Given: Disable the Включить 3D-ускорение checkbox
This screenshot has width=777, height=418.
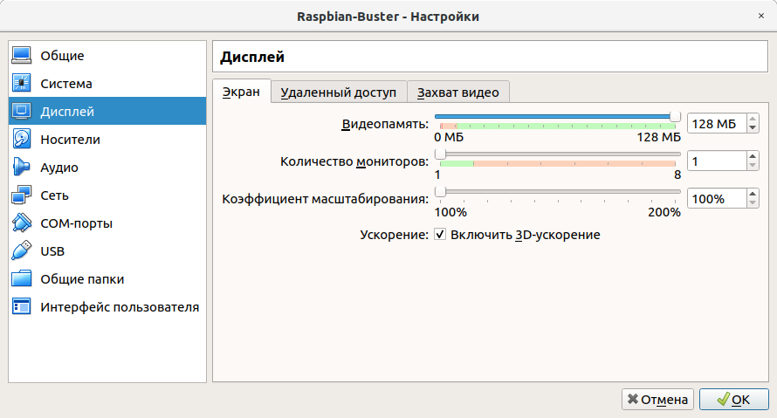Looking at the screenshot, I should pos(440,234).
